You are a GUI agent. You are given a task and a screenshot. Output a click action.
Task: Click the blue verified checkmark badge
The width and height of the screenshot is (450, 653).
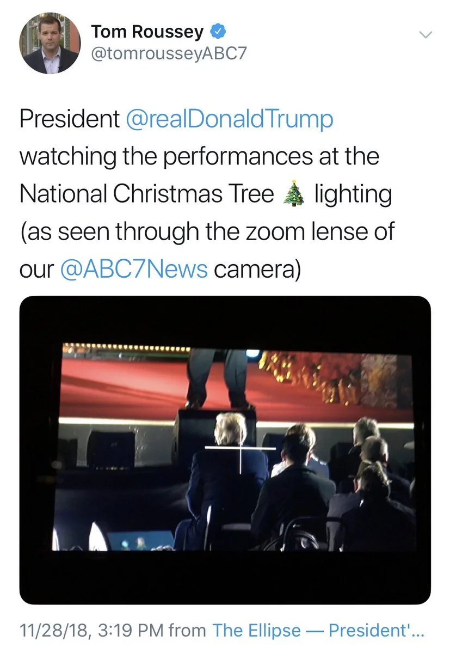[x=218, y=31]
